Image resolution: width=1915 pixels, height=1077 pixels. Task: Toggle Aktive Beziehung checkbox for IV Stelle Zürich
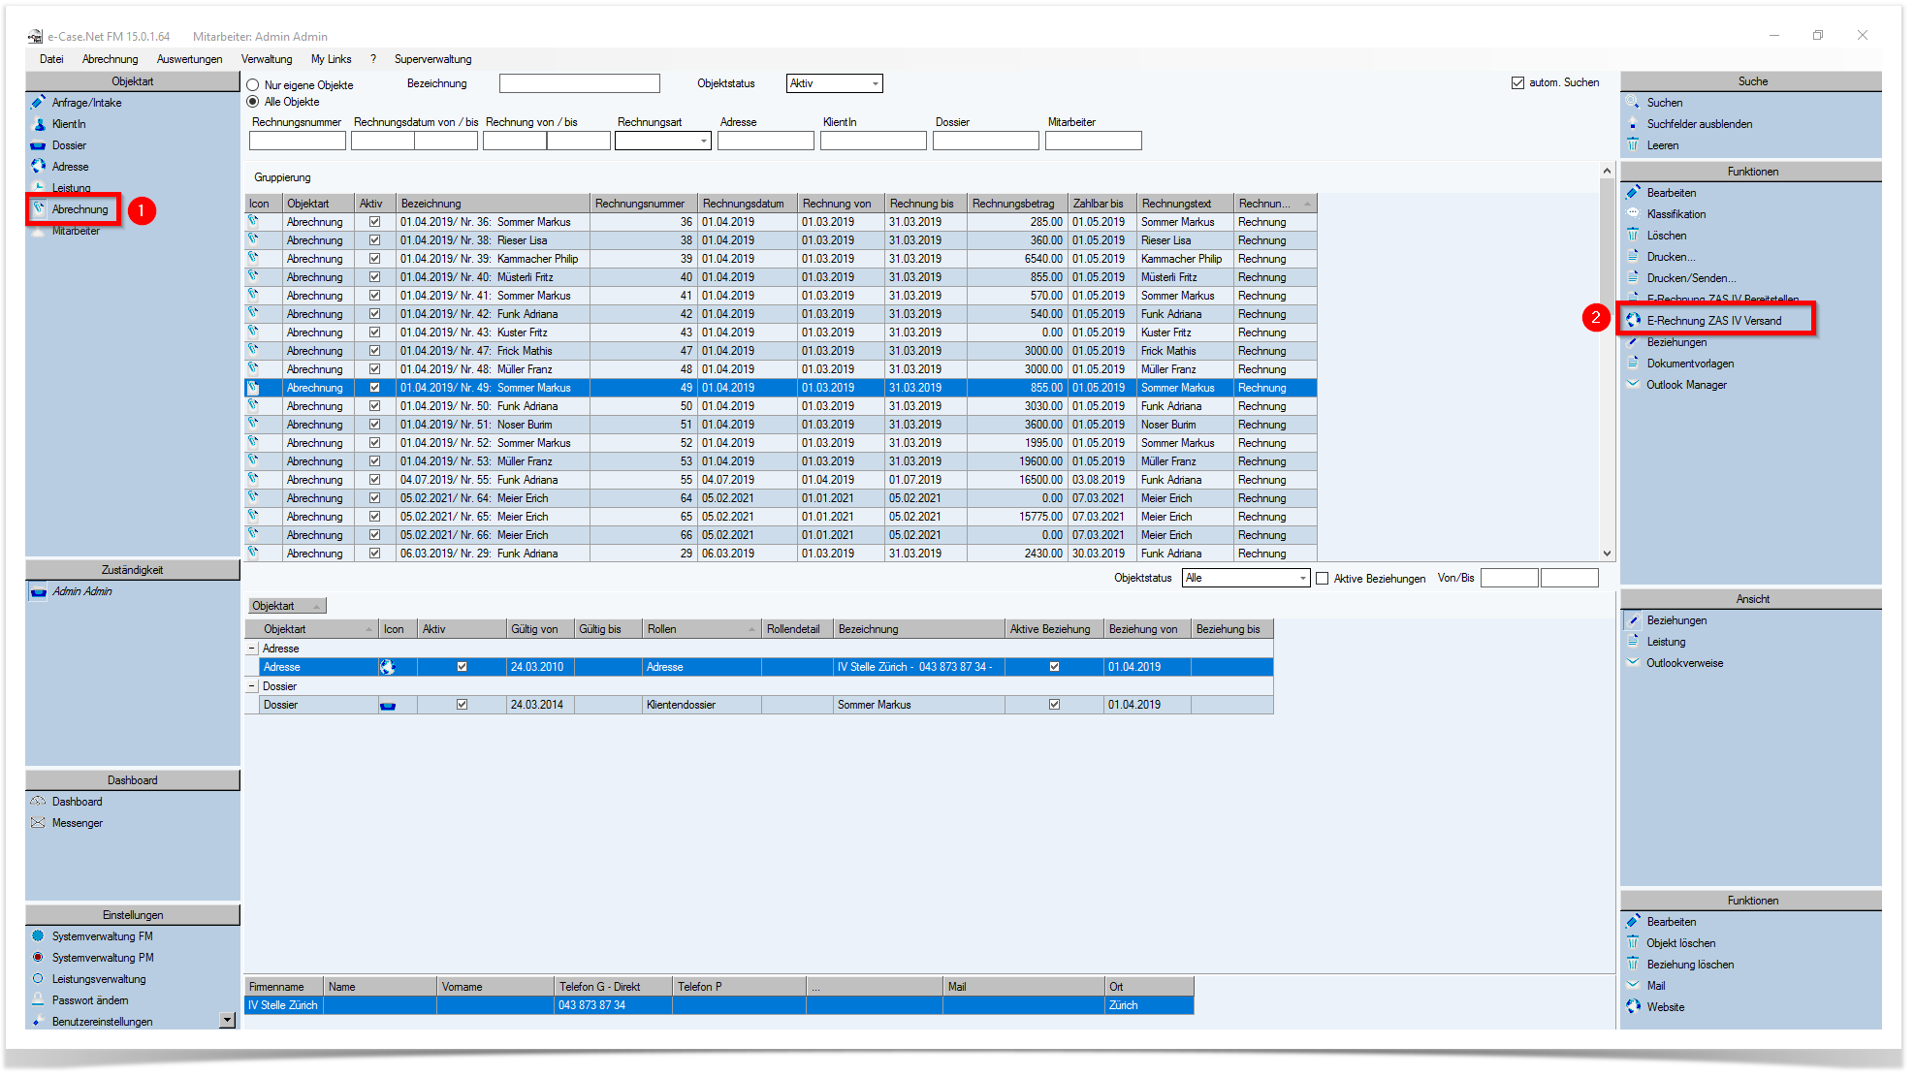click(x=1054, y=667)
